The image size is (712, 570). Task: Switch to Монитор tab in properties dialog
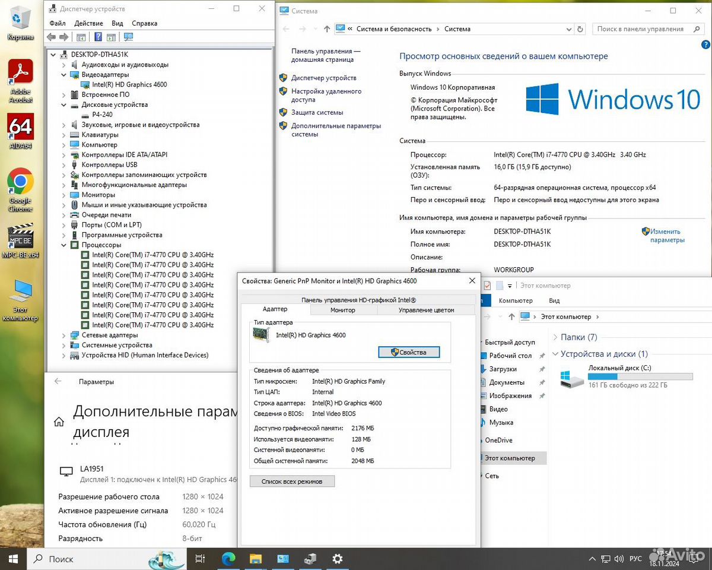343,310
